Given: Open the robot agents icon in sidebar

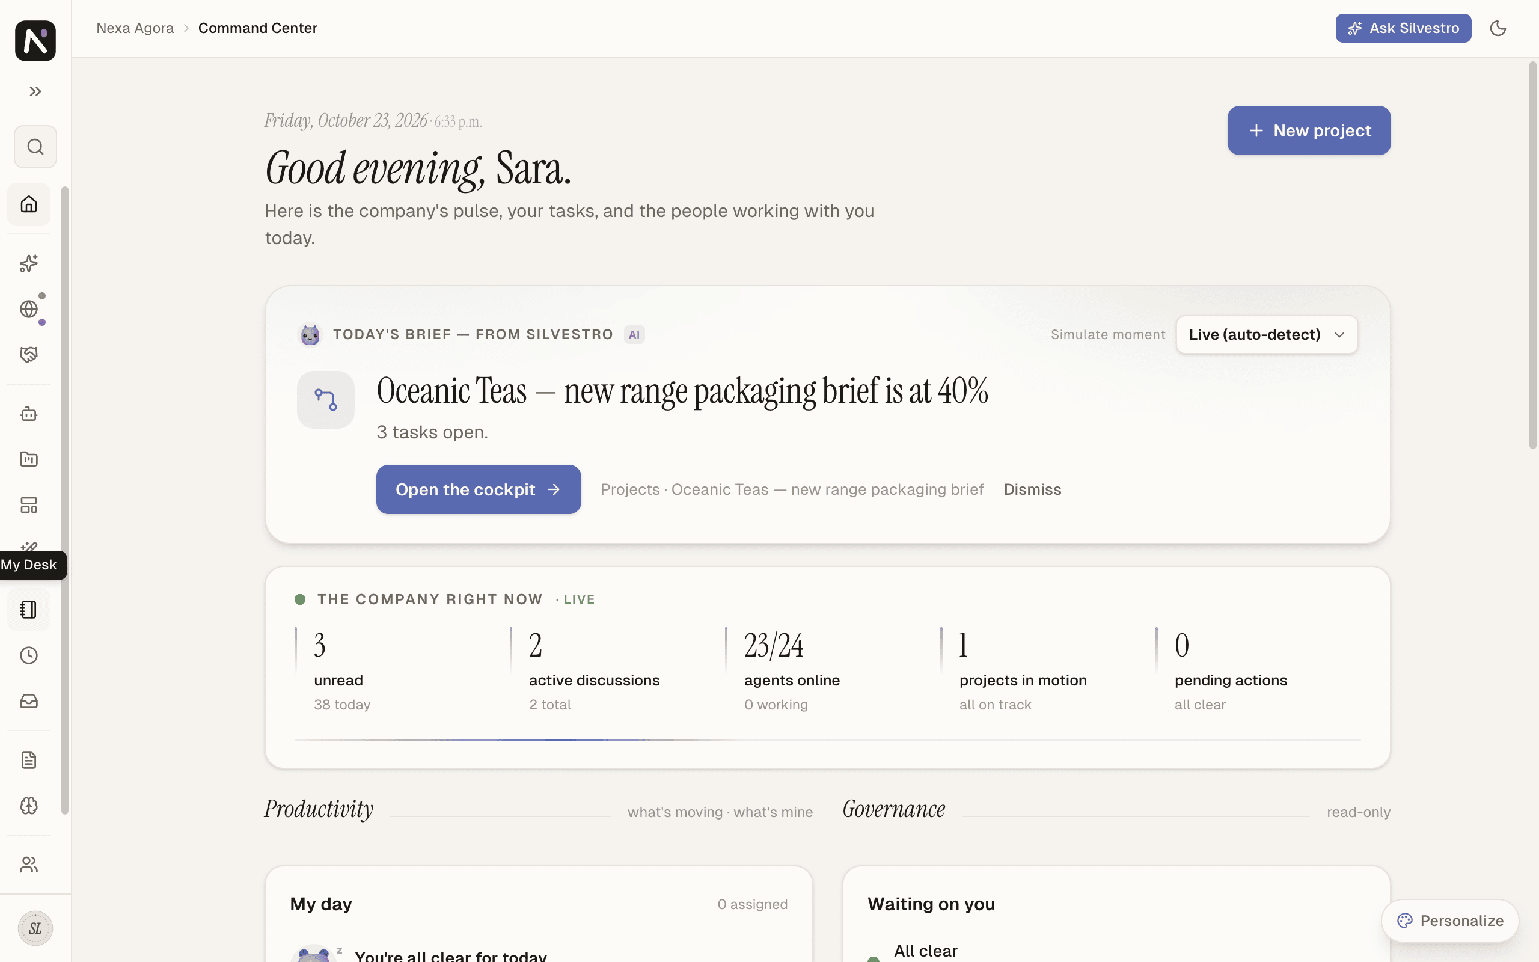Looking at the screenshot, I should coord(29,414).
